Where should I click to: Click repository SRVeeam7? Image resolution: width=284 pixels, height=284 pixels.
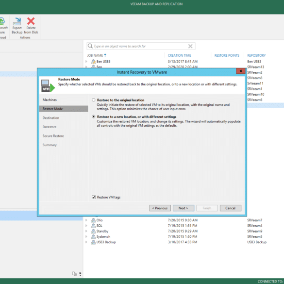click(x=255, y=220)
